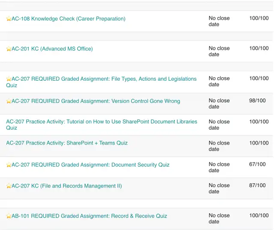Open Document Security Quiz assignment
This screenshot has height=230, width=274.
(90, 165)
